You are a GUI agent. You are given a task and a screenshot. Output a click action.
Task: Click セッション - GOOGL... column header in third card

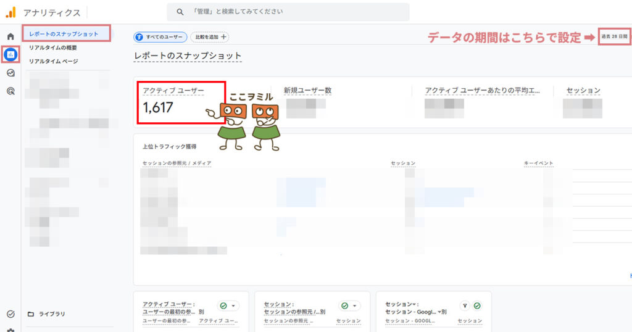(x=410, y=321)
